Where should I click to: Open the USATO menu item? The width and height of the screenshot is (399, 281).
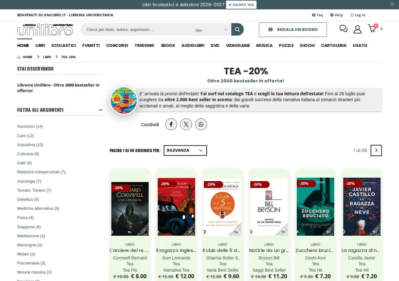[360, 45]
